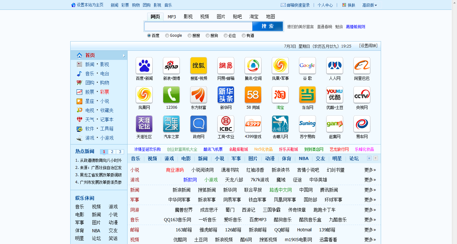Open the 58同城 icon
The height and width of the screenshot is (244, 457).
[253, 95]
